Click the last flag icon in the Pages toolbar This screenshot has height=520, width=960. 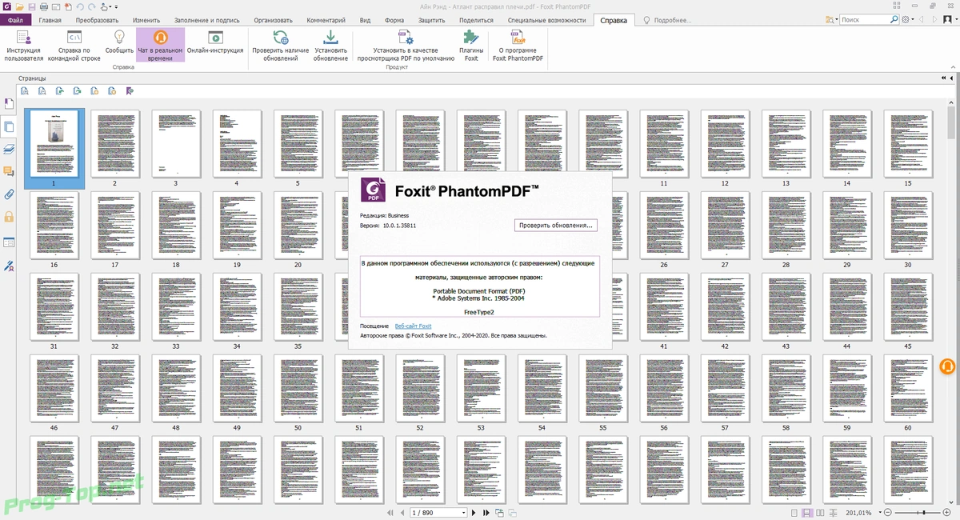click(x=129, y=91)
